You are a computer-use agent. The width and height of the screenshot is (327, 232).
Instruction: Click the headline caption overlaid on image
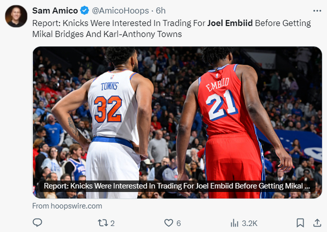pos(177,186)
